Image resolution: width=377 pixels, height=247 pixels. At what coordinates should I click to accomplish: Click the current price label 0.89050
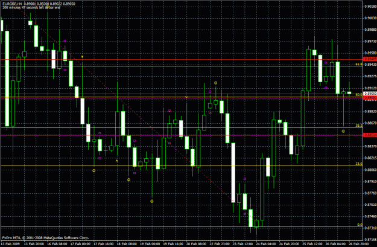click(370, 94)
